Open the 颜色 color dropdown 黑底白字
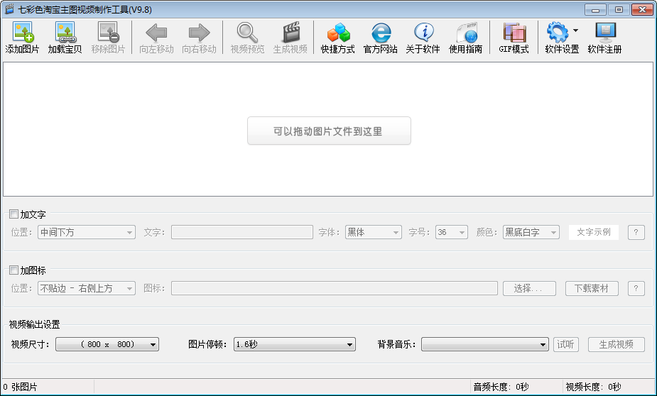Viewport: 657px width, 396px height. (x=531, y=232)
